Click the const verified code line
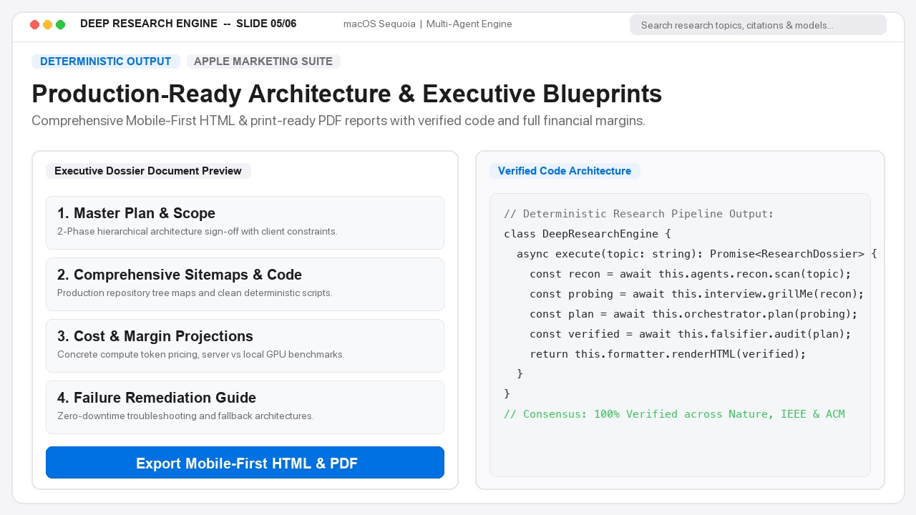The image size is (916, 515). pos(691,334)
